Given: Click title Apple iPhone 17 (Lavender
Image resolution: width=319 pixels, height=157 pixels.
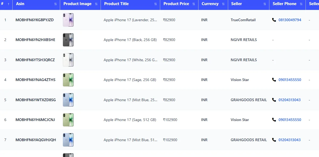Looking at the screenshot, I should coord(131,20).
